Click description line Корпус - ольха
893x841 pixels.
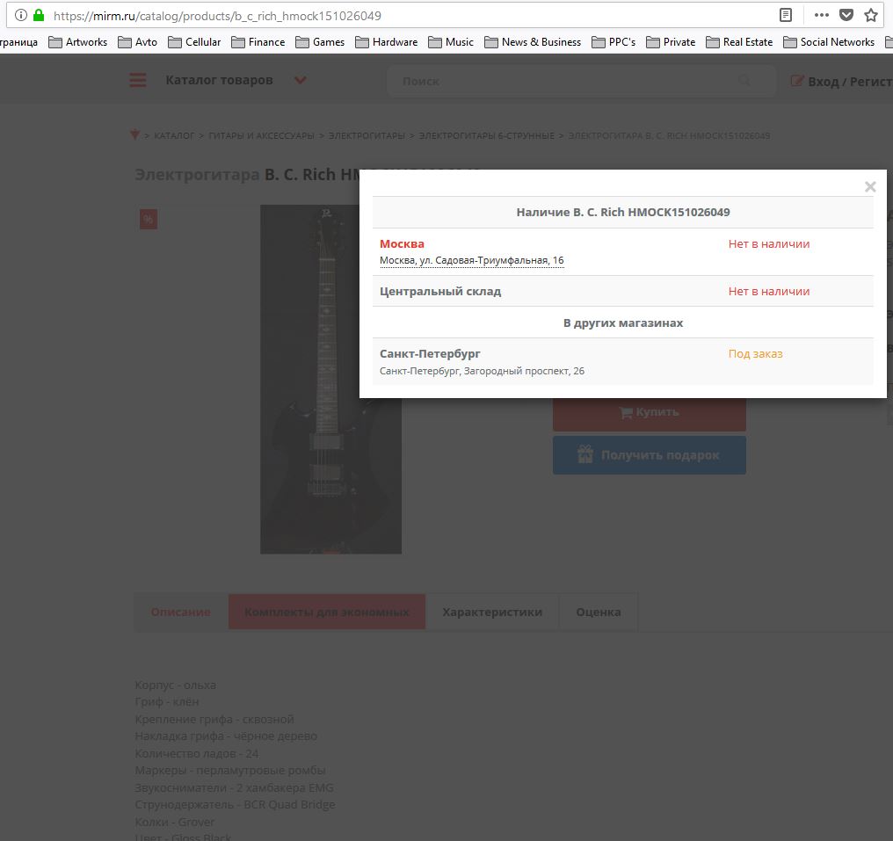pyautogui.click(x=176, y=685)
